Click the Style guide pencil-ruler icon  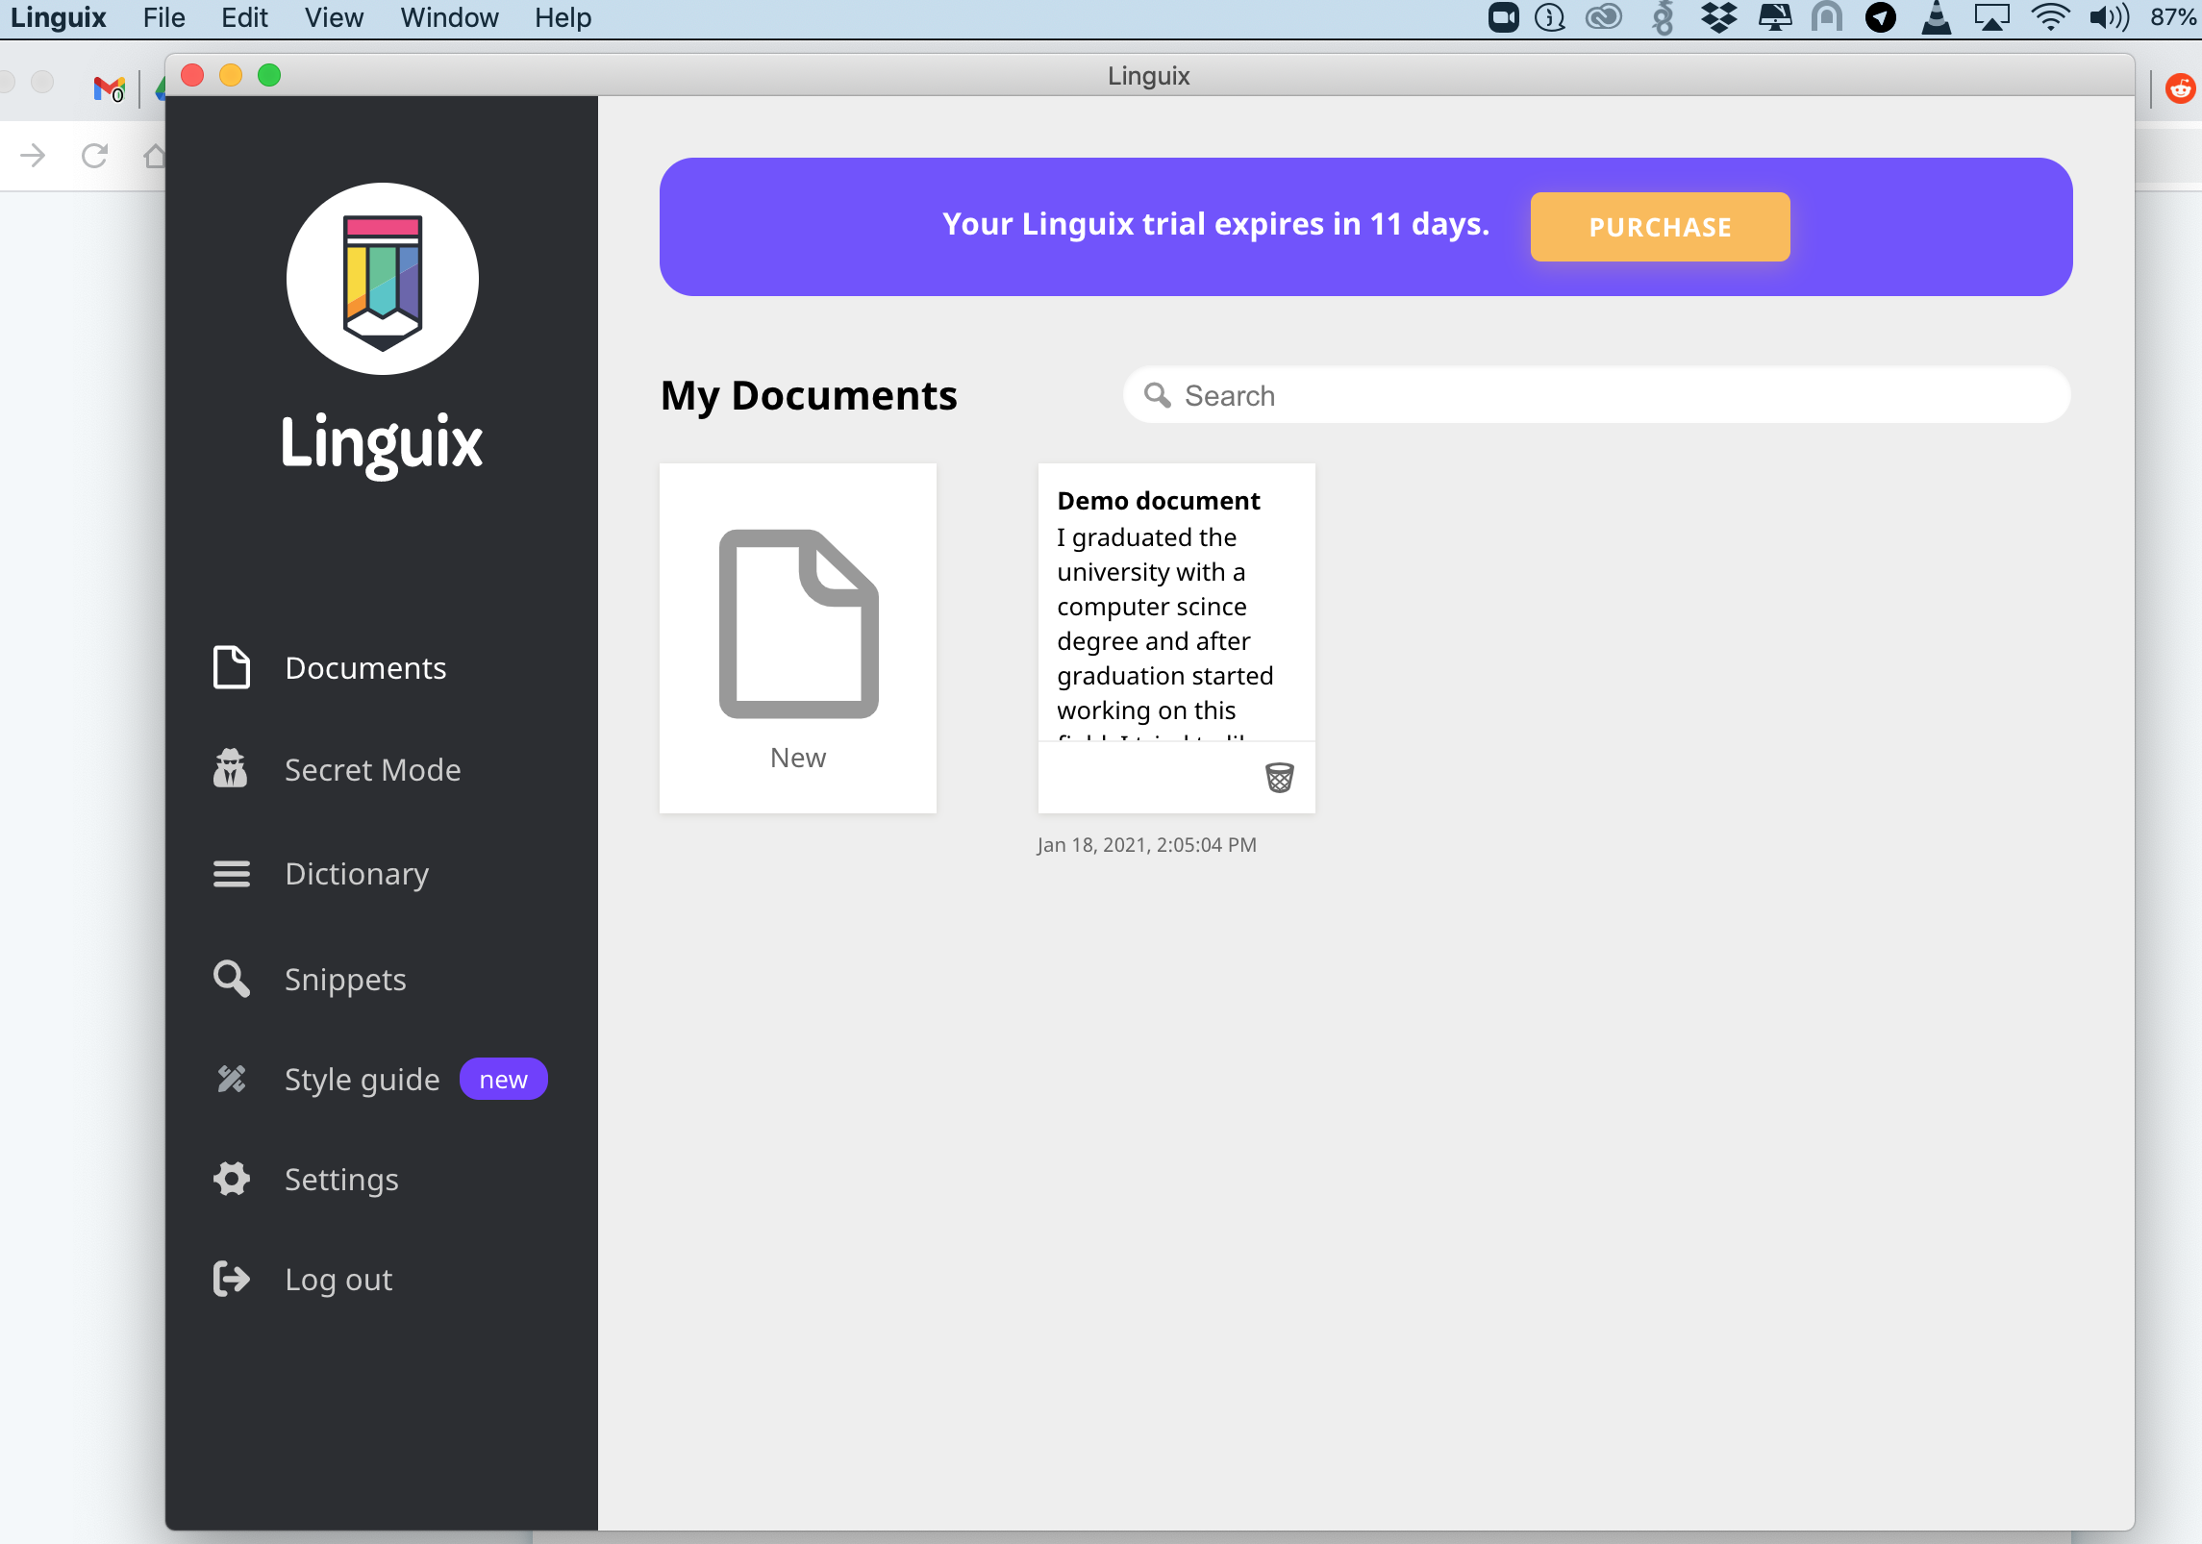(x=231, y=1080)
